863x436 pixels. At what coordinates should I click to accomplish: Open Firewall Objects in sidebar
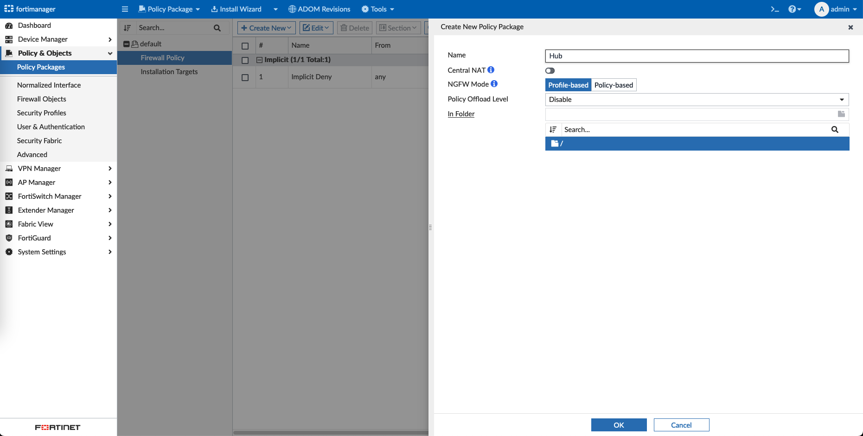click(42, 99)
